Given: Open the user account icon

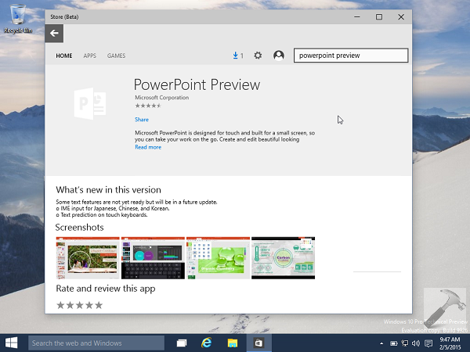Looking at the screenshot, I should [279, 56].
